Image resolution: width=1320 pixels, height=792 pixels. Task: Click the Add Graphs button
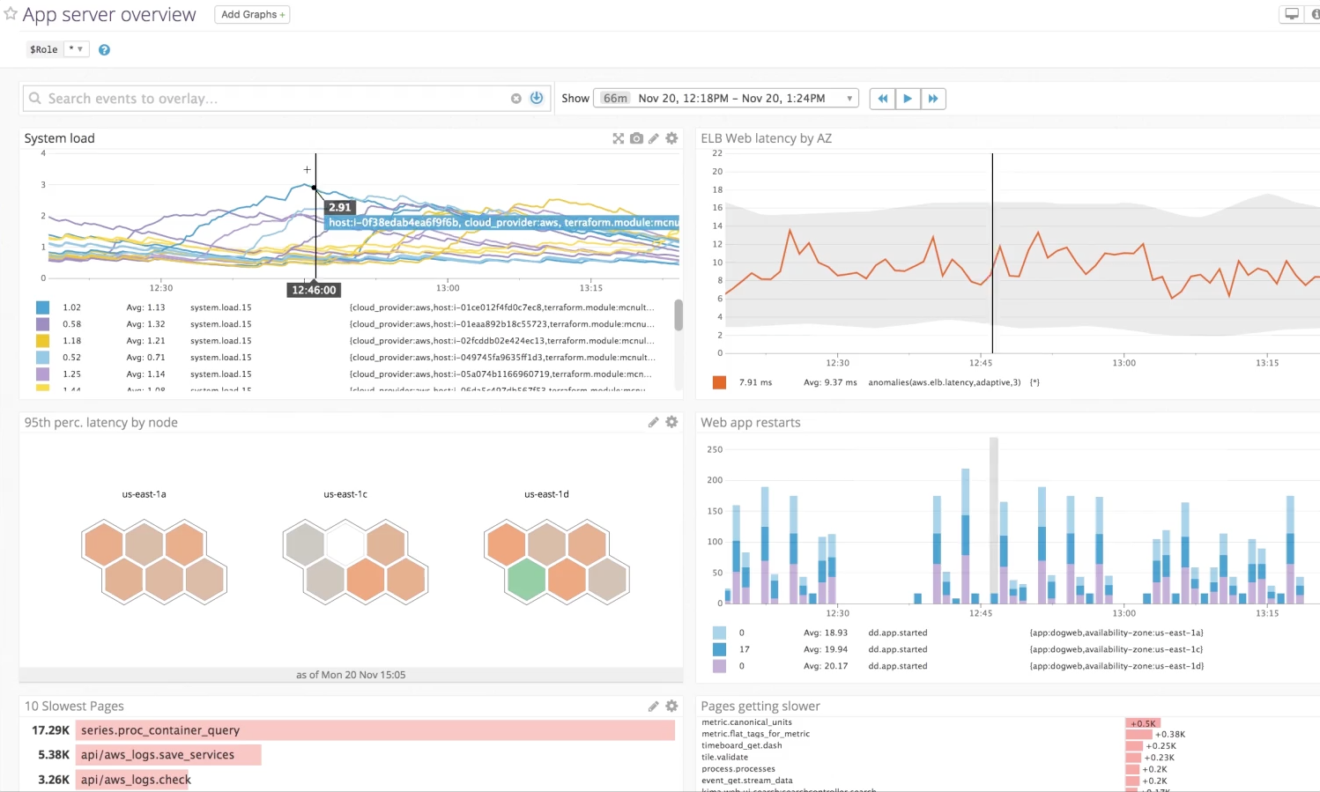[252, 14]
